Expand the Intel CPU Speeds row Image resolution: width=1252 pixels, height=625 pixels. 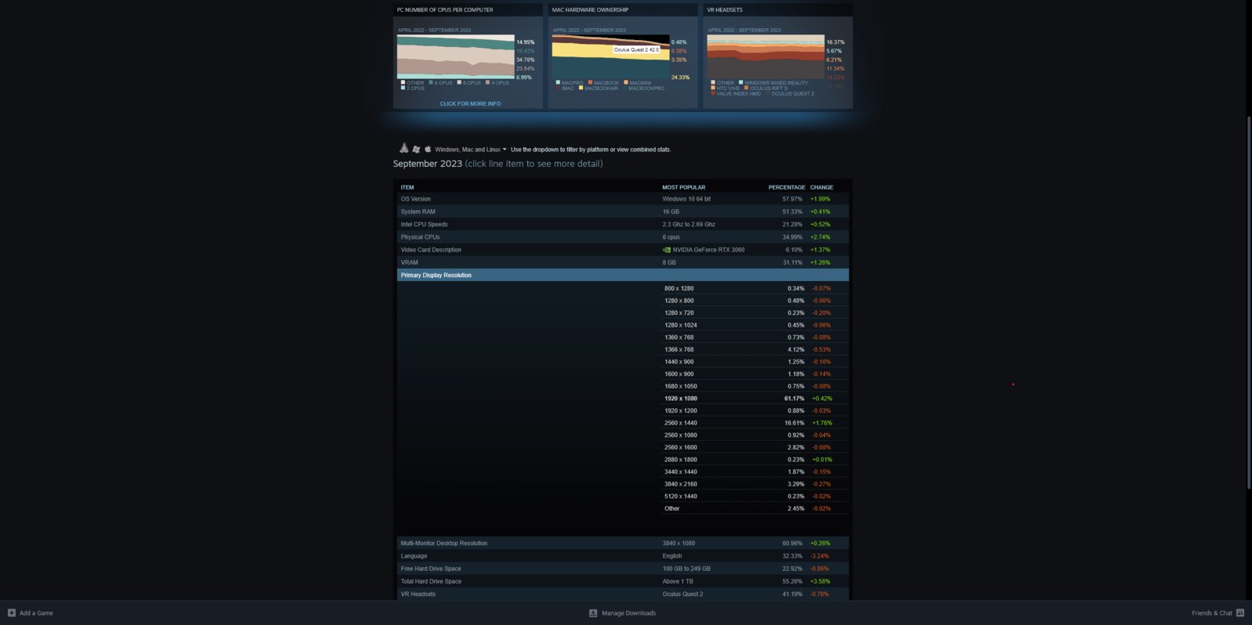[623, 224]
